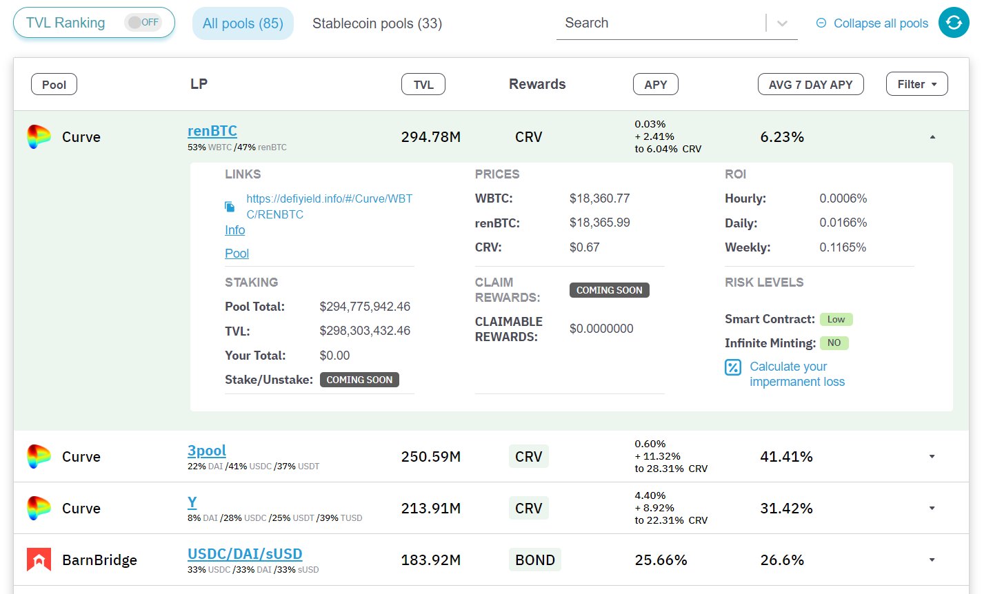The width and height of the screenshot is (993, 594).
Task: Click the Pool link under Links
Action: coord(237,254)
